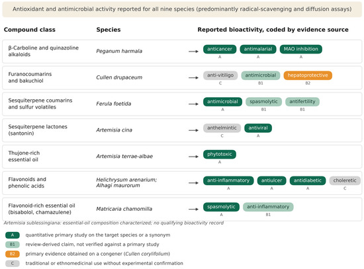Select the gray choleretic pill
Viewport: 364px width, 269px height.
(345, 180)
